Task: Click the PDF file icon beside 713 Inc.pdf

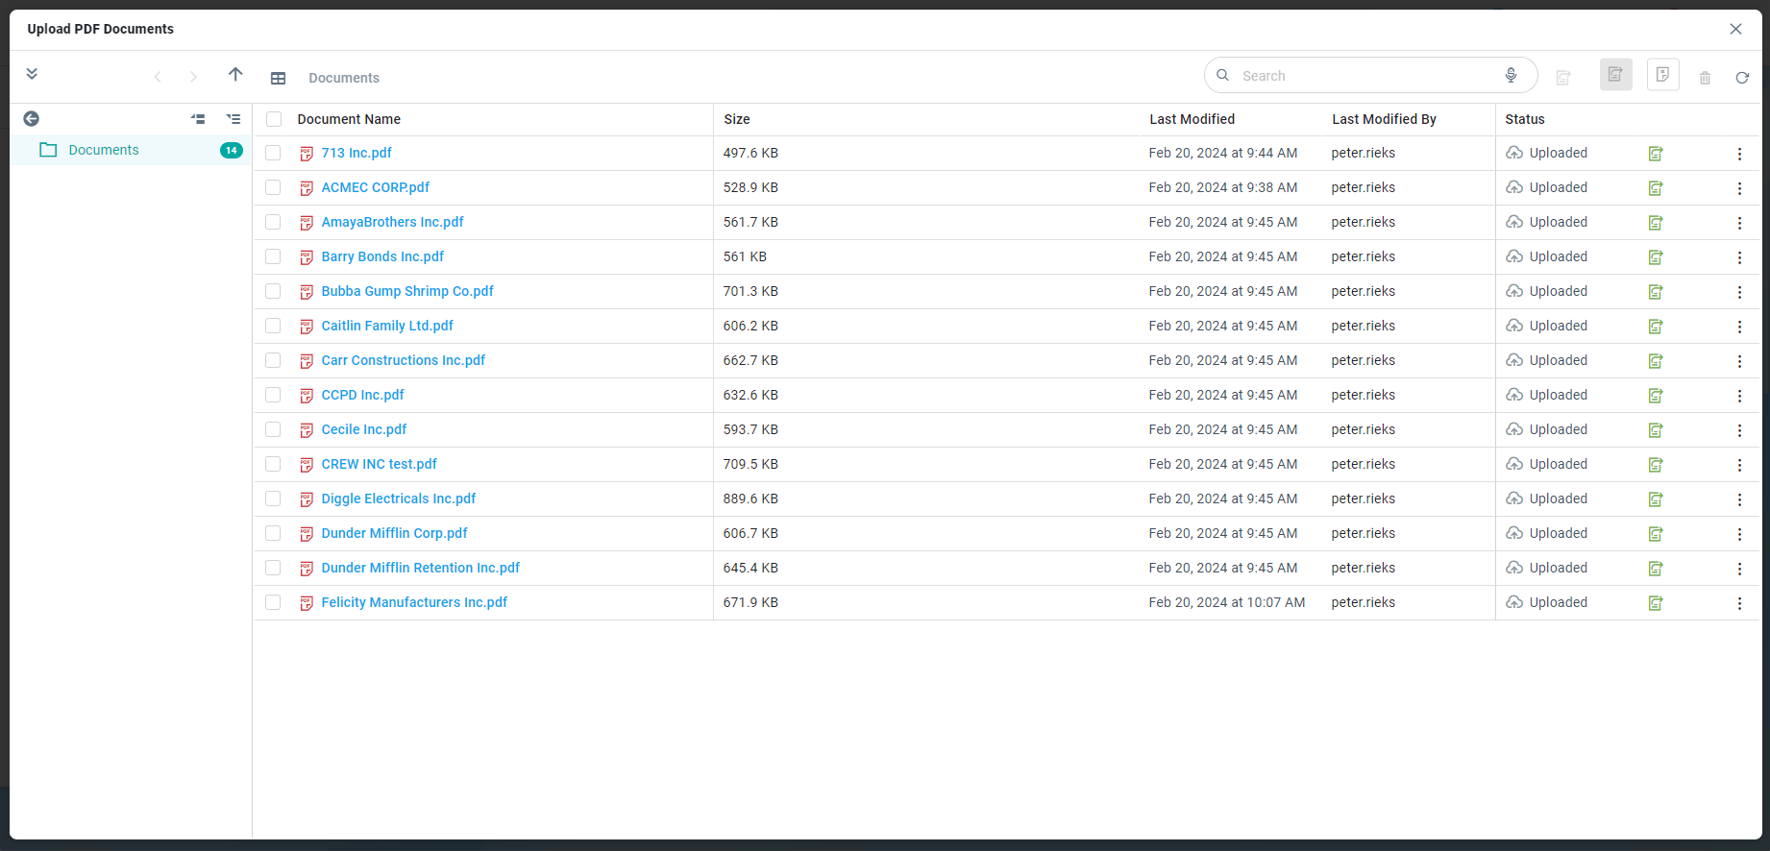Action: [x=307, y=154]
